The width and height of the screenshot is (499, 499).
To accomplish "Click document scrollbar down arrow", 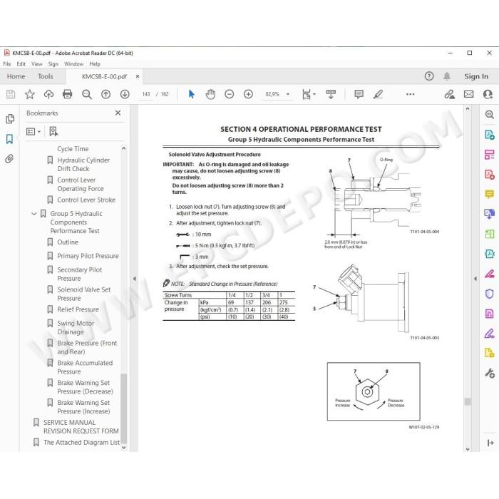I will 468,449.
